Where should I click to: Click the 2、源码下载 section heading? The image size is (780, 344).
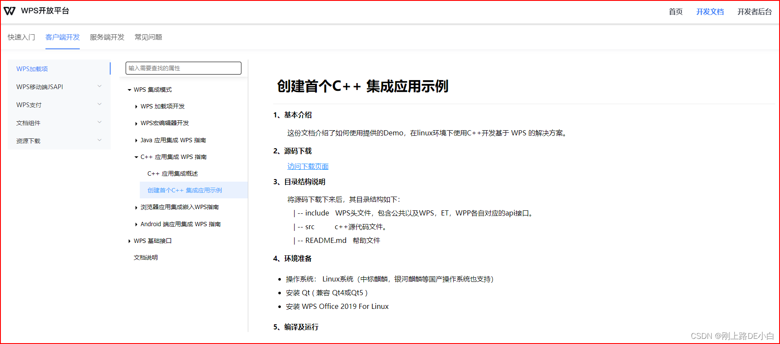coord(292,151)
